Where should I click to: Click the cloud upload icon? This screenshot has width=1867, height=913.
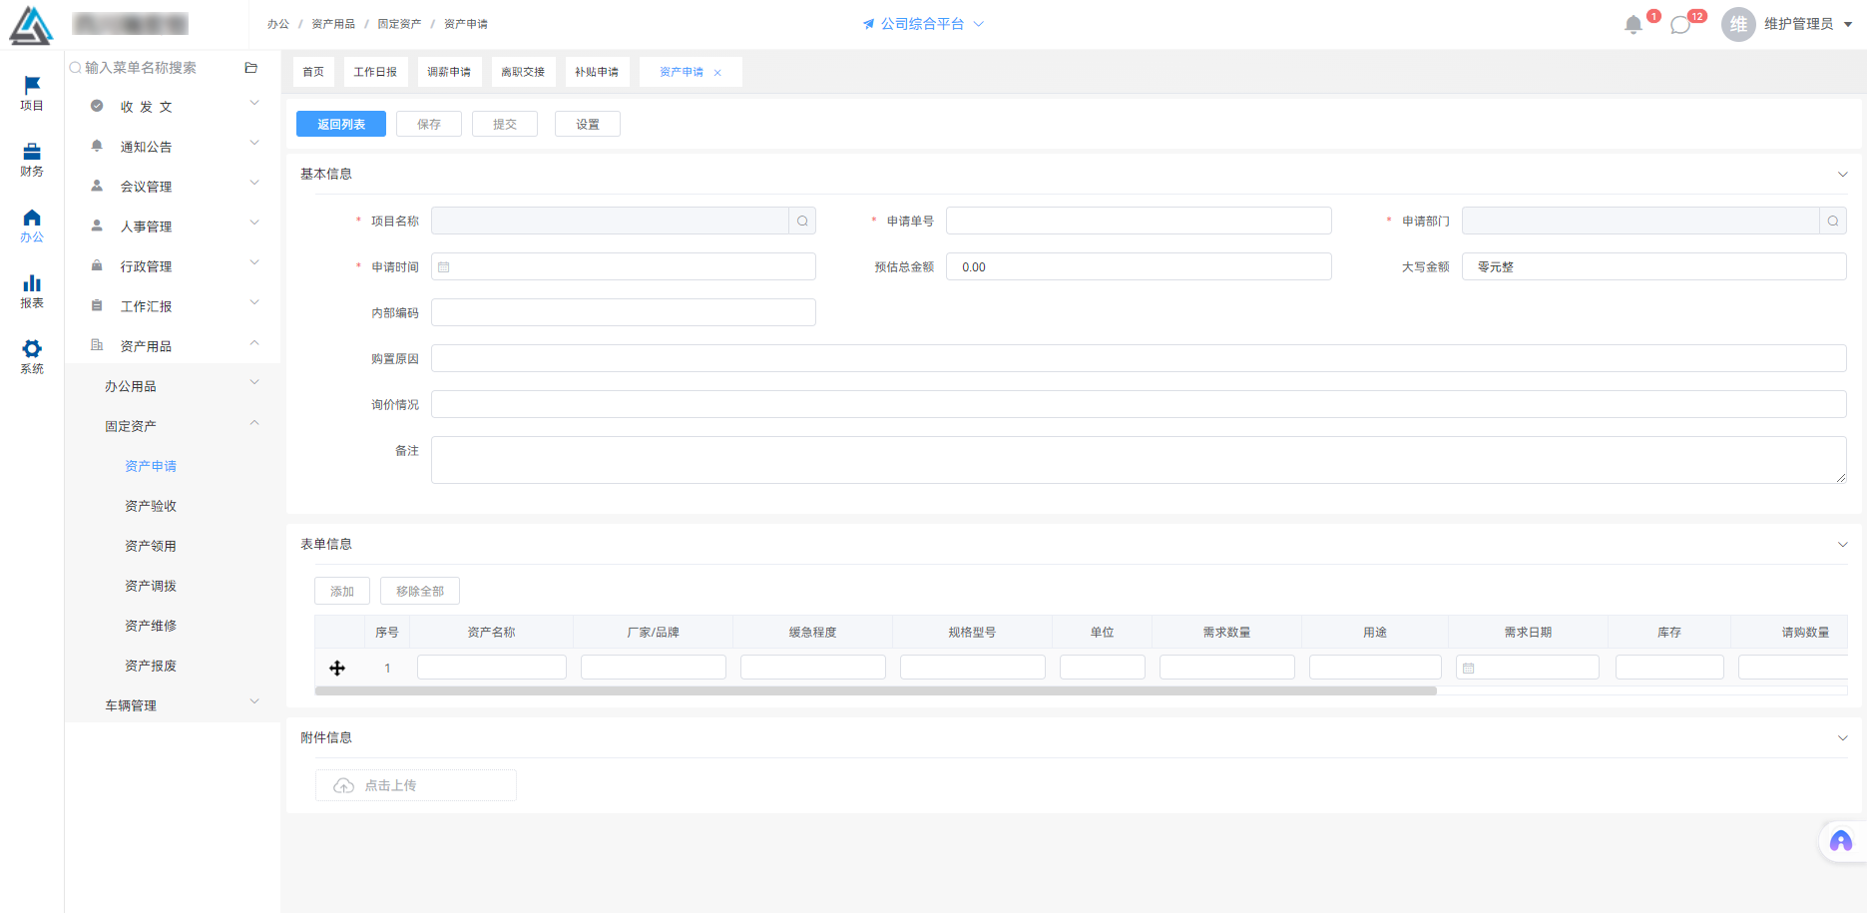(343, 785)
